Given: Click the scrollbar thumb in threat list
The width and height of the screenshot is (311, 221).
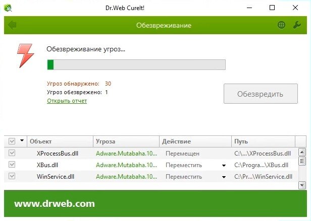Looking at the screenshot, I should 302,161.
